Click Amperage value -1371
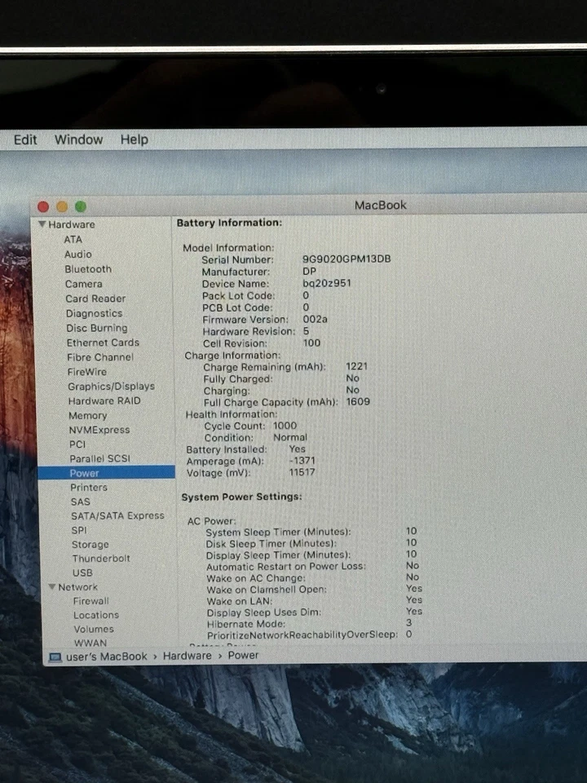Viewport: 587px width, 783px height. (302, 460)
